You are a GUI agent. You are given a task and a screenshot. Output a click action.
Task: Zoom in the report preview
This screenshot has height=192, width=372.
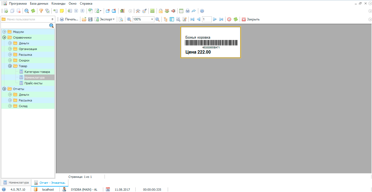click(x=129, y=19)
